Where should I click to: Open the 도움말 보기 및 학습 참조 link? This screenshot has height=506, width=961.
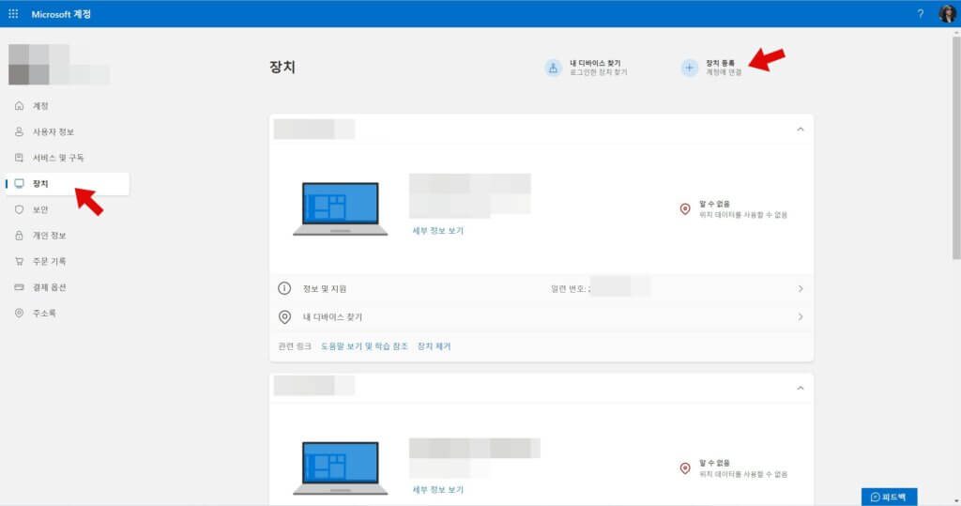(x=364, y=345)
